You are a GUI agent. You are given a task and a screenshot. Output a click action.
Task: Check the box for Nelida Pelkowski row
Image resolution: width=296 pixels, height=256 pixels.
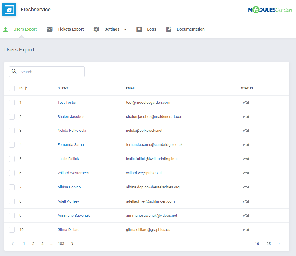click(12, 131)
